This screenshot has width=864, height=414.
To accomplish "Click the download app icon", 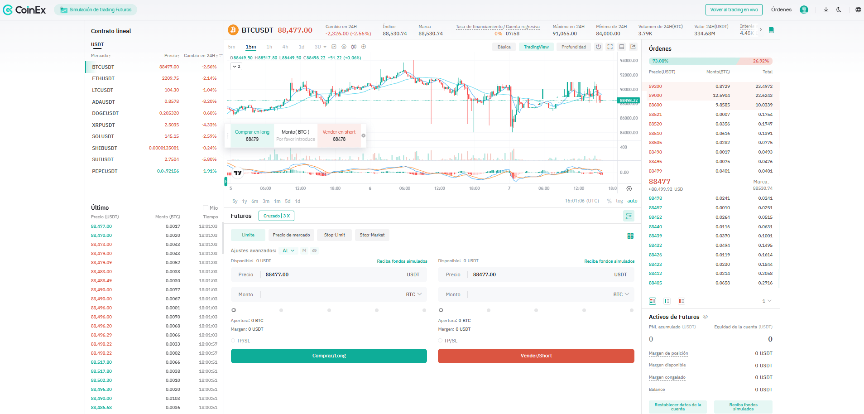I will 826,10.
